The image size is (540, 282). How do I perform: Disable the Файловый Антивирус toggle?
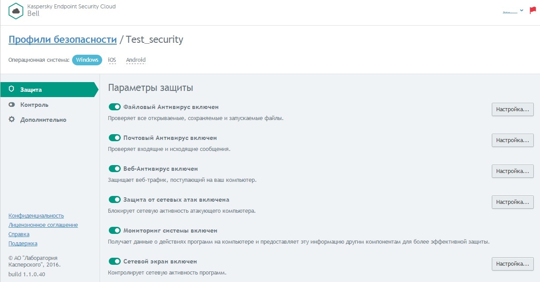click(115, 107)
